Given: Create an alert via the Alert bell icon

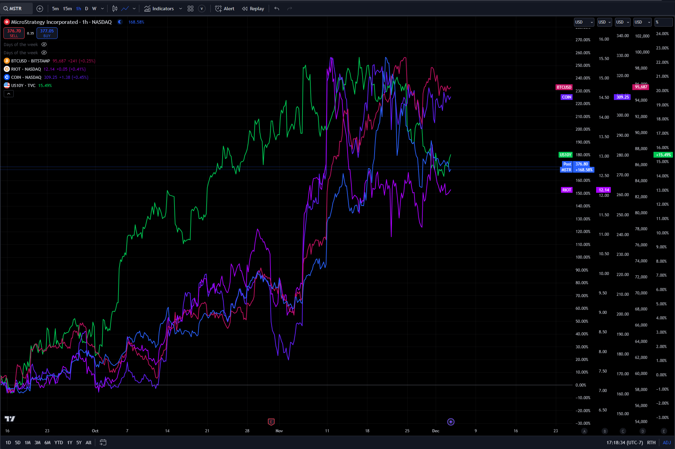Looking at the screenshot, I should pyautogui.click(x=224, y=9).
